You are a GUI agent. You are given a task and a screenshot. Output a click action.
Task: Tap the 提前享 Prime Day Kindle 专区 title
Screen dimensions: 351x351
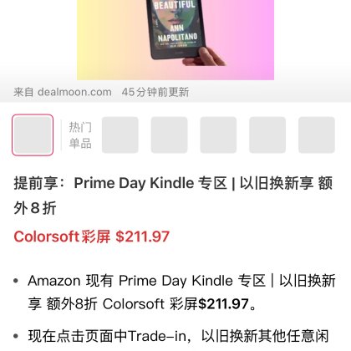(173, 196)
